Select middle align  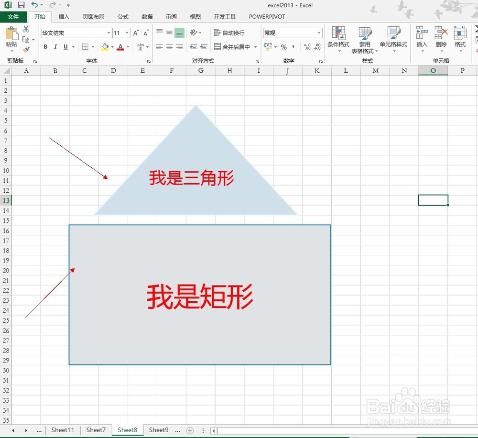pyautogui.click(x=170, y=33)
